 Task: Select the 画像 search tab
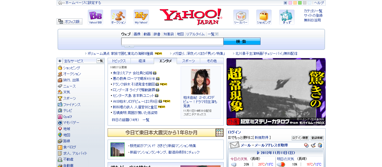point(137,34)
